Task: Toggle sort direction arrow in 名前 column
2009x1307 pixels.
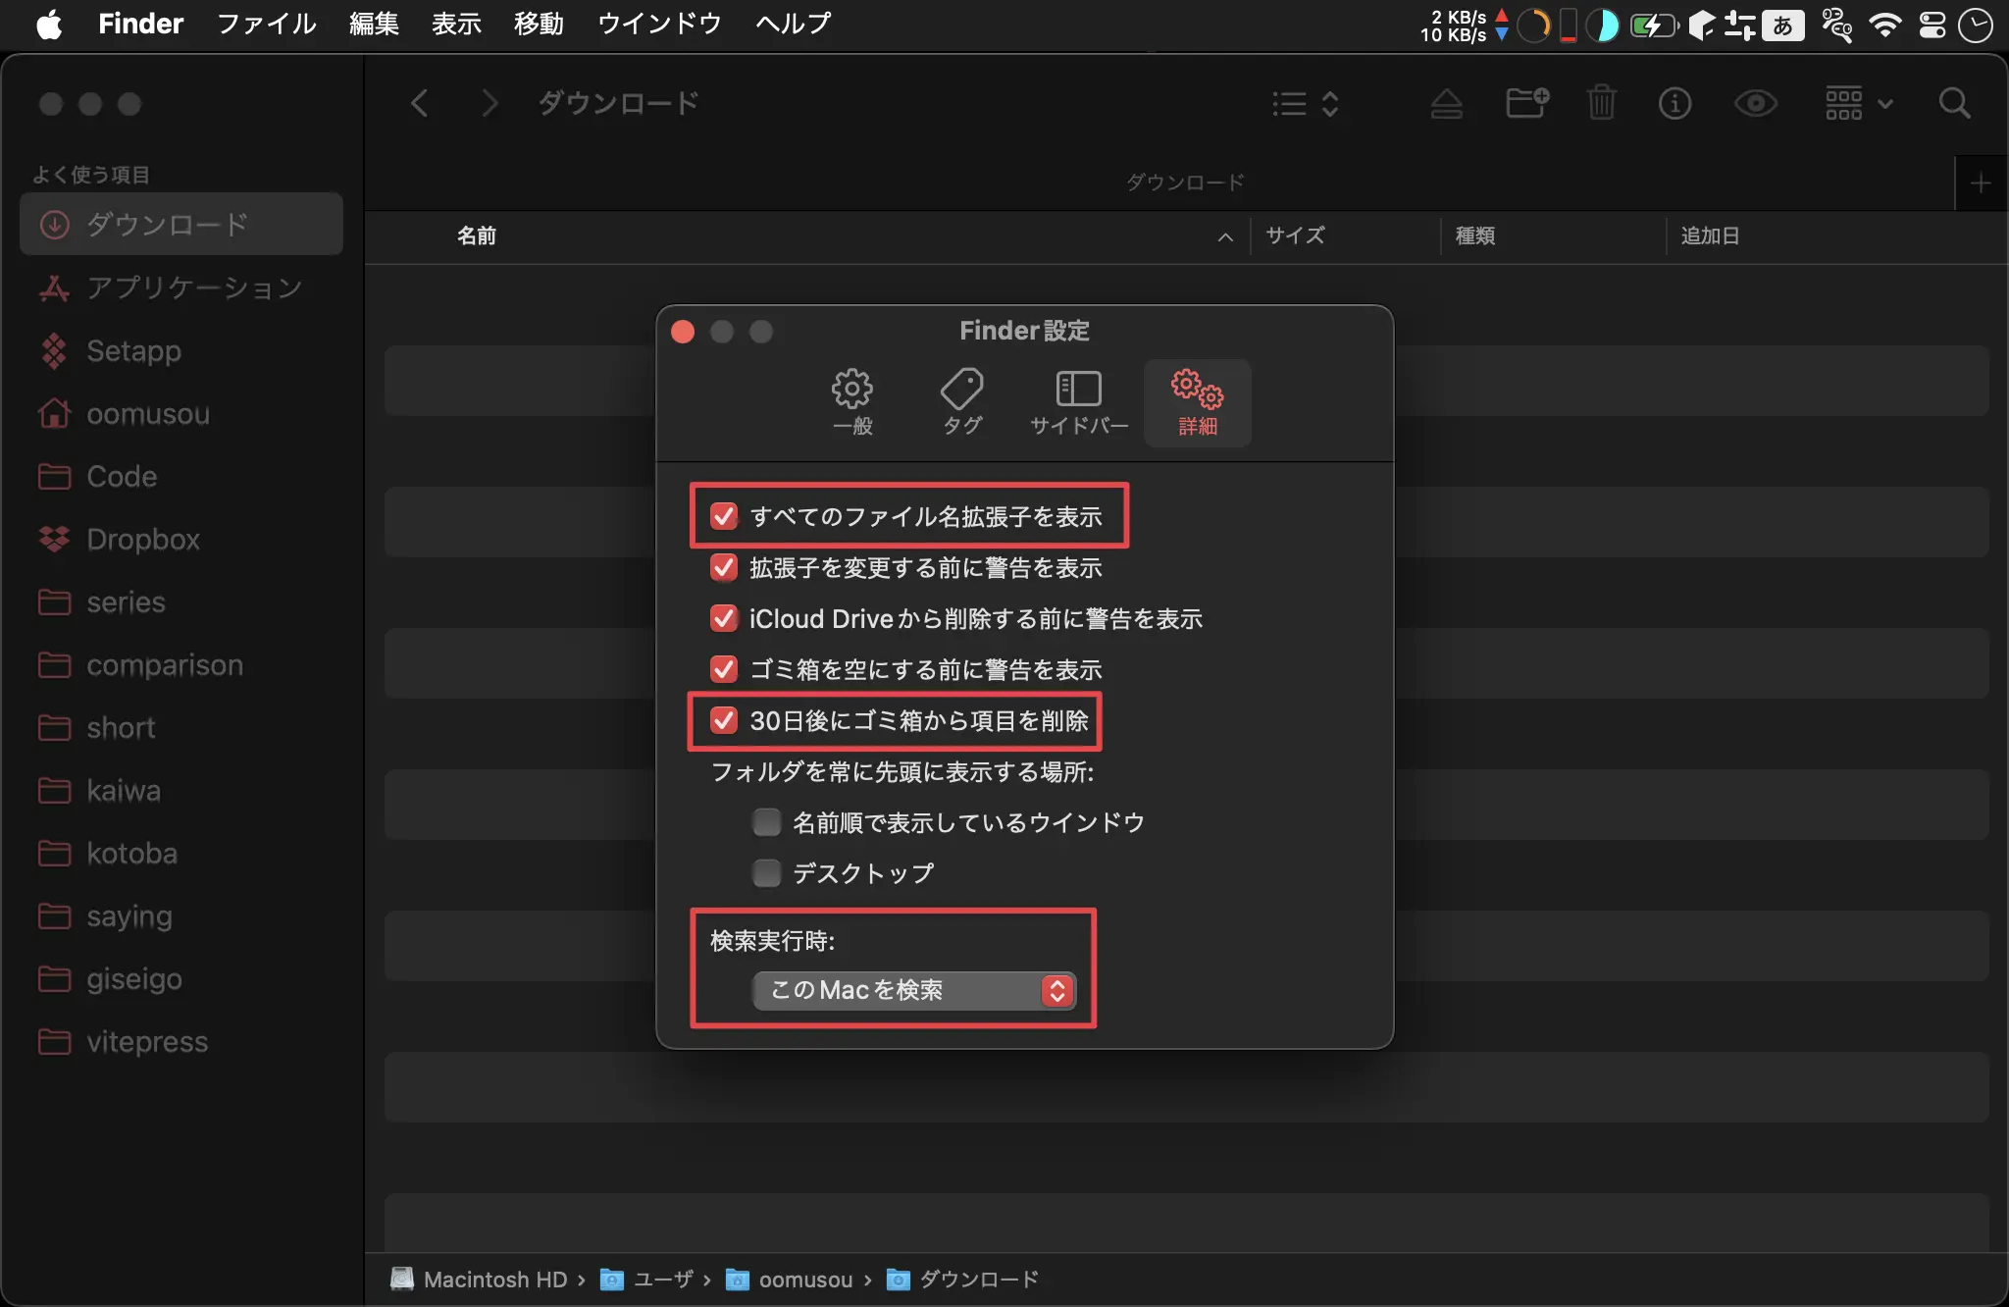Action: coord(1225,236)
